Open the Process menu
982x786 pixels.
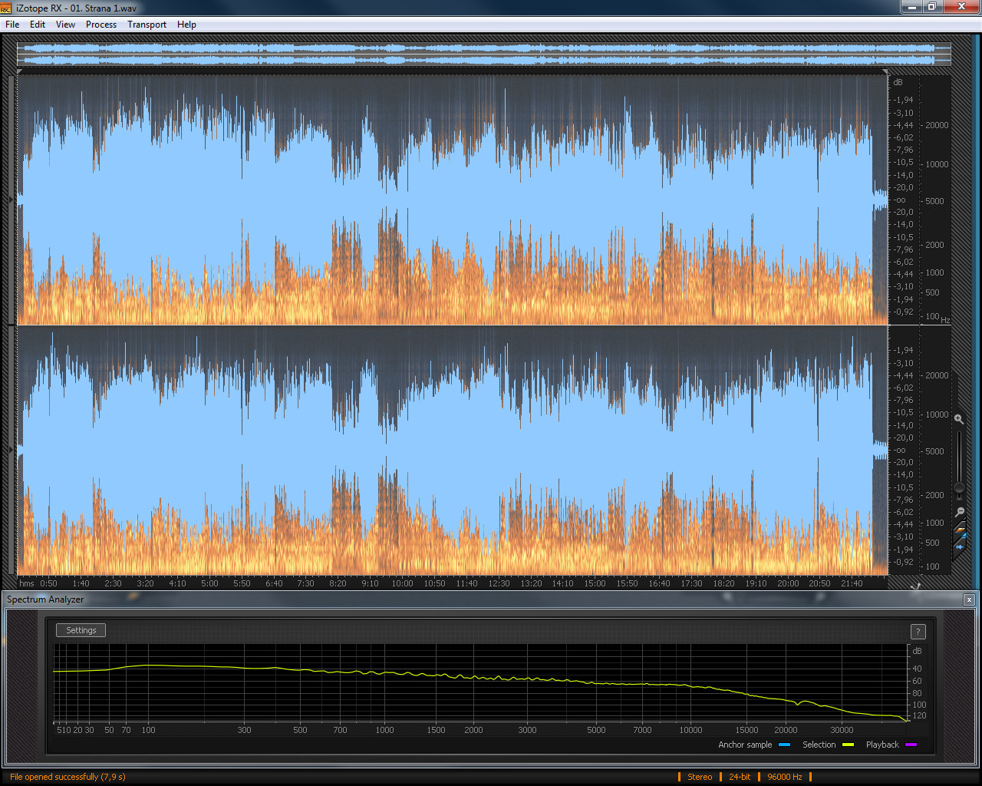click(x=101, y=25)
